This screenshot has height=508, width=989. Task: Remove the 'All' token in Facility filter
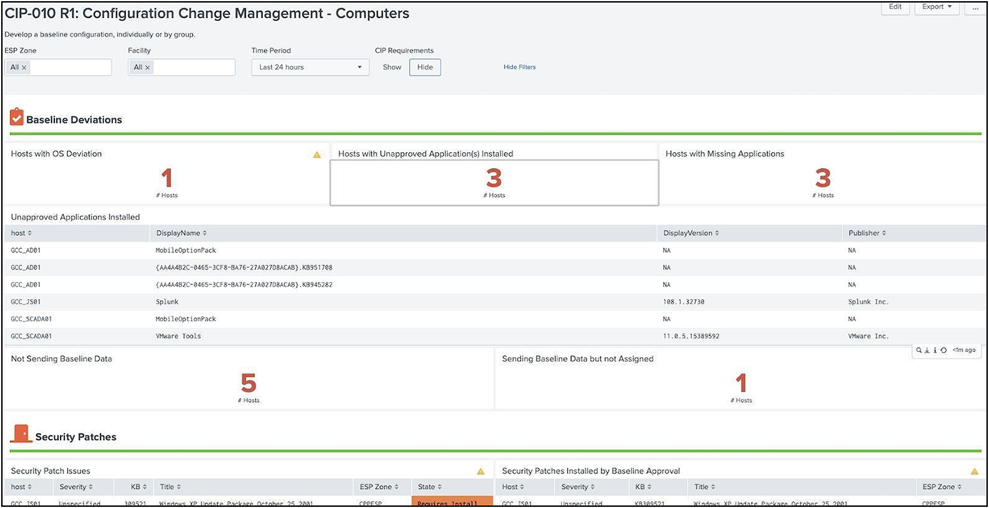pyautogui.click(x=147, y=68)
